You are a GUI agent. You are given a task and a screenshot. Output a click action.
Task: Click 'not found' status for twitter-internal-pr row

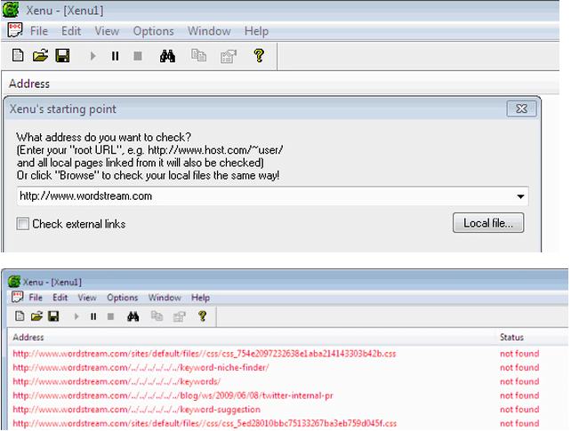coord(519,395)
